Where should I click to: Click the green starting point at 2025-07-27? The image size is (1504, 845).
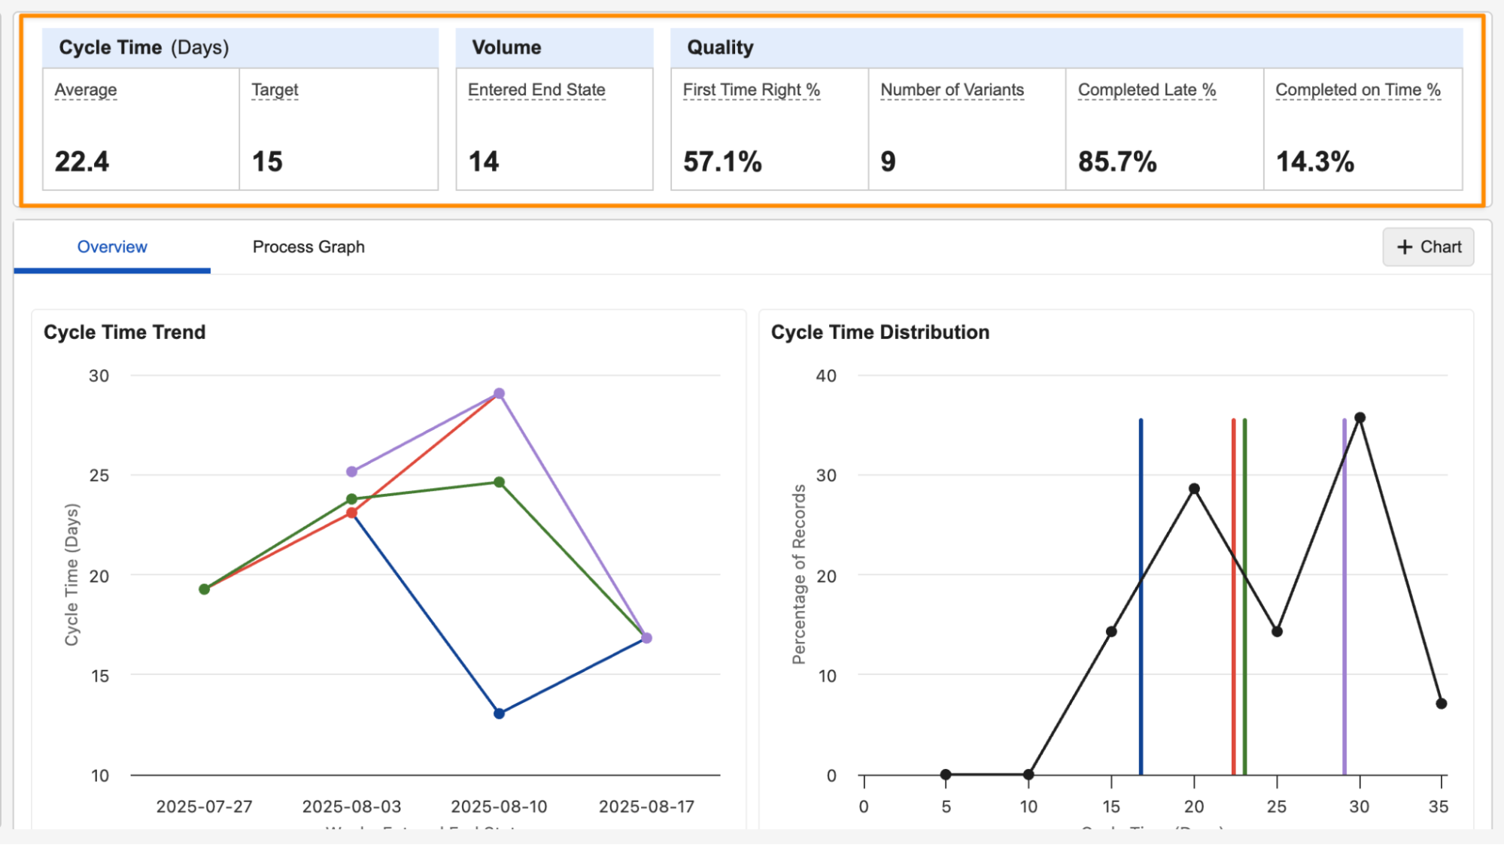pyautogui.click(x=204, y=589)
